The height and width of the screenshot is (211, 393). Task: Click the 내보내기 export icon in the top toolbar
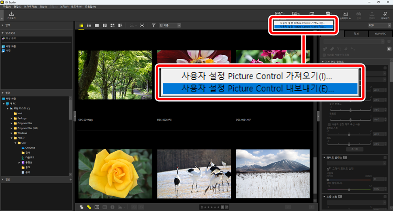(x=385, y=15)
